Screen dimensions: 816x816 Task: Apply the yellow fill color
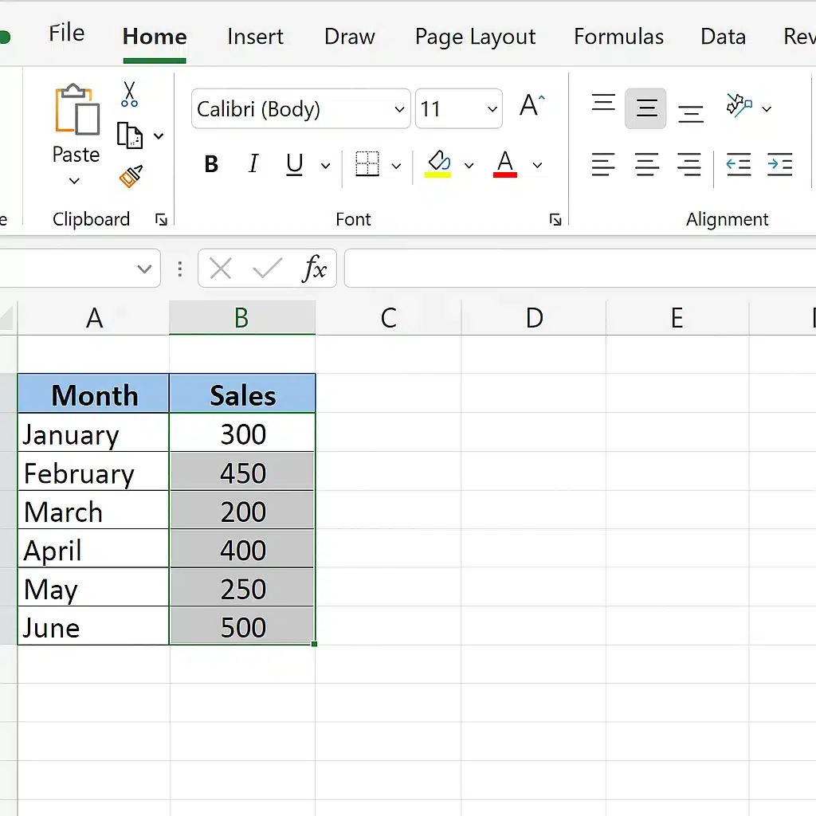coord(438,165)
